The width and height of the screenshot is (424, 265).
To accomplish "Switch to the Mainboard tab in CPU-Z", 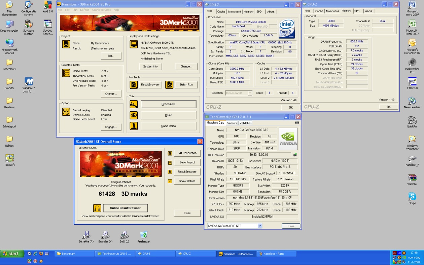I will tap(235, 11).
